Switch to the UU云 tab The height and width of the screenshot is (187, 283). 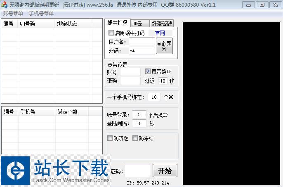point(140,24)
